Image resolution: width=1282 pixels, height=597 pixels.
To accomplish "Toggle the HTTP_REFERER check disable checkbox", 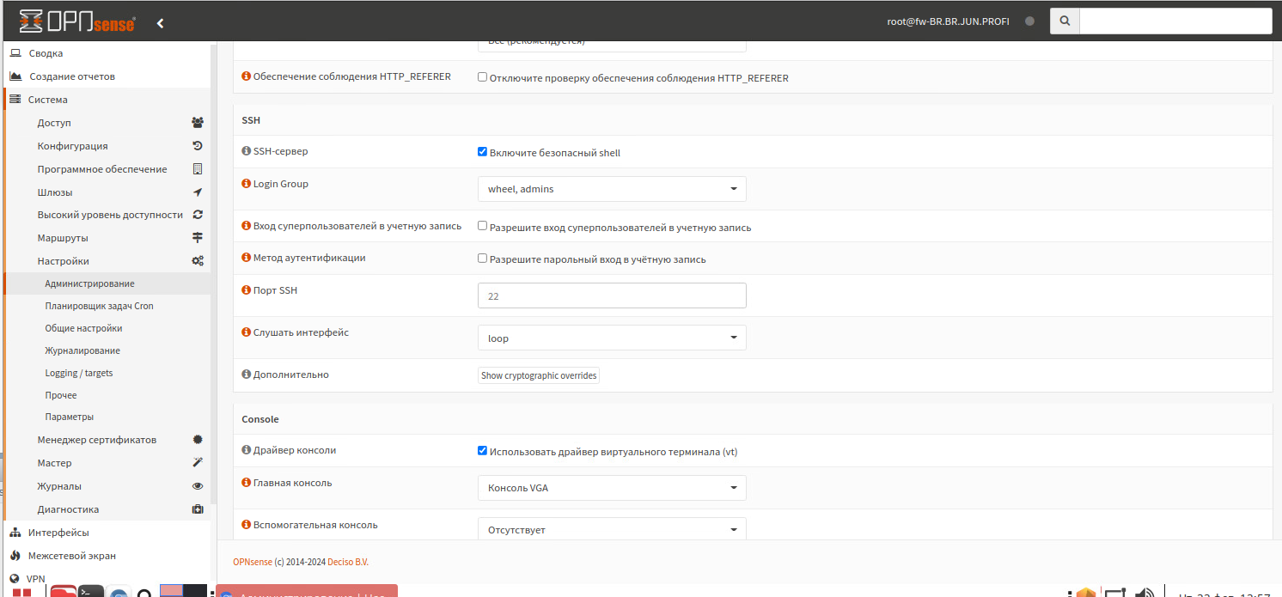I will tap(482, 77).
